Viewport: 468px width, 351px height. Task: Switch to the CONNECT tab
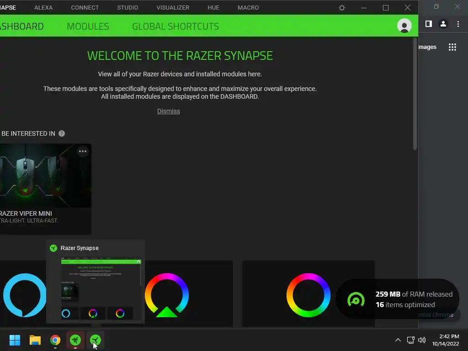pos(85,8)
